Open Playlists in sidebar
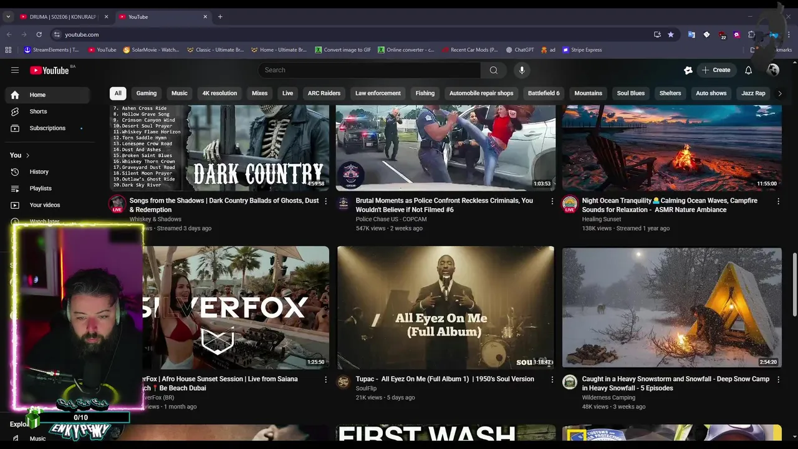The width and height of the screenshot is (798, 449). [x=47, y=188]
